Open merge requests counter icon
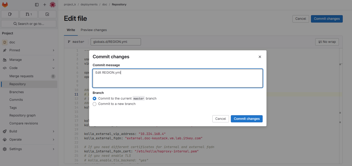 [x=28, y=14]
